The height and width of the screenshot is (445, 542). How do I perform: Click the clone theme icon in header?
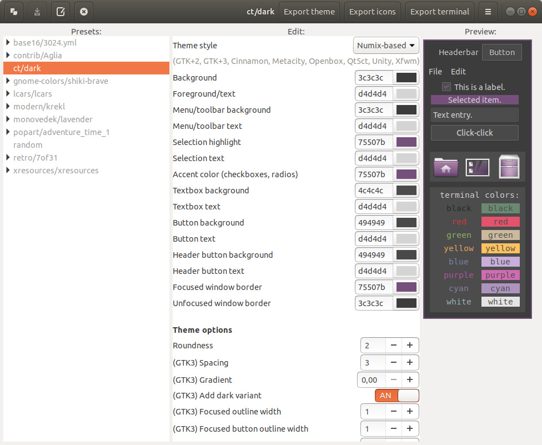coord(14,12)
